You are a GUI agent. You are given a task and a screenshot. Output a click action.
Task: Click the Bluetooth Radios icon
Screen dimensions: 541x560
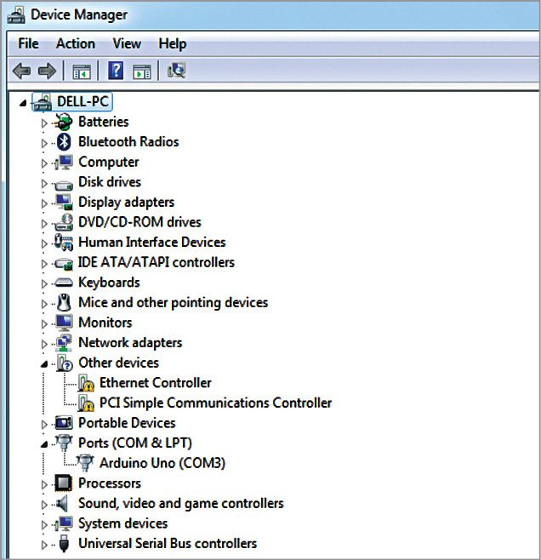pyautogui.click(x=64, y=142)
